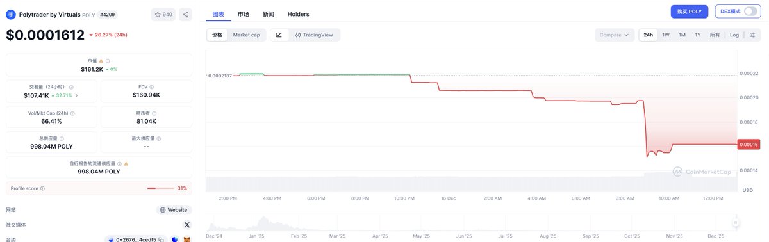
Task: Click the Profile score progress bar
Action: [x=160, y=188]
